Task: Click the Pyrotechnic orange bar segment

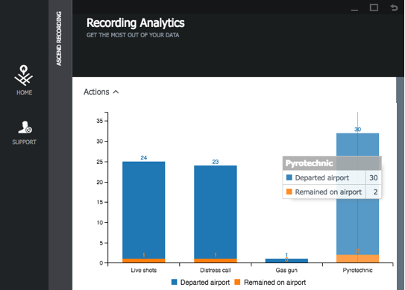Action: point(358,259)
